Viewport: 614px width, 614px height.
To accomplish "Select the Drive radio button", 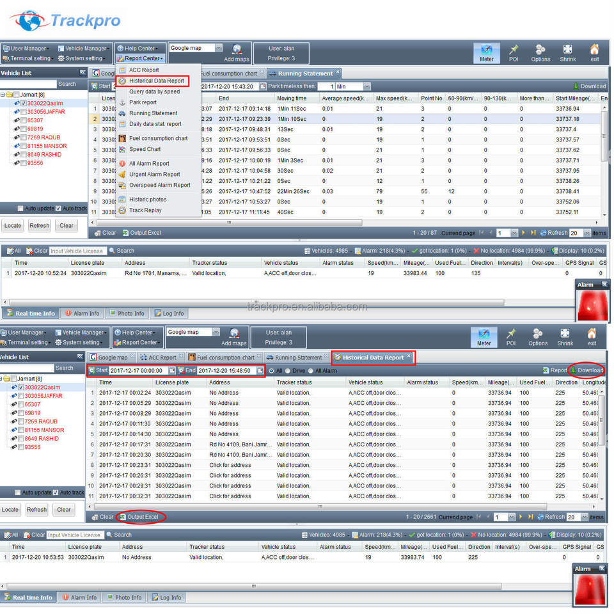I will (288, 370).
